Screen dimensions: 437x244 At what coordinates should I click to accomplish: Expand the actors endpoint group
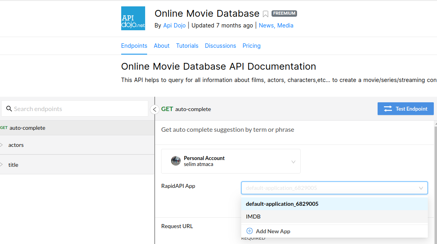77,145
